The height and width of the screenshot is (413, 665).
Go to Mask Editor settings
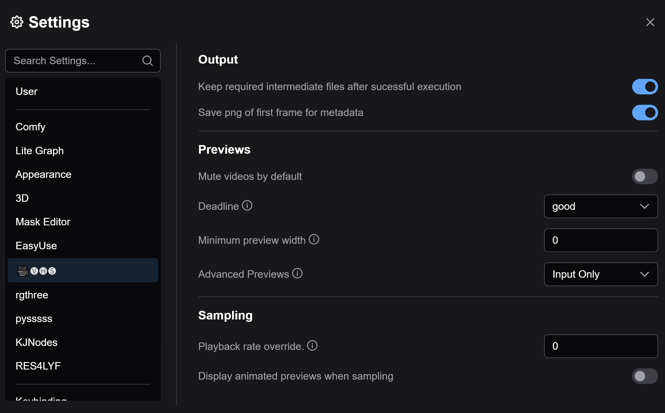click(x=43, y=222)
